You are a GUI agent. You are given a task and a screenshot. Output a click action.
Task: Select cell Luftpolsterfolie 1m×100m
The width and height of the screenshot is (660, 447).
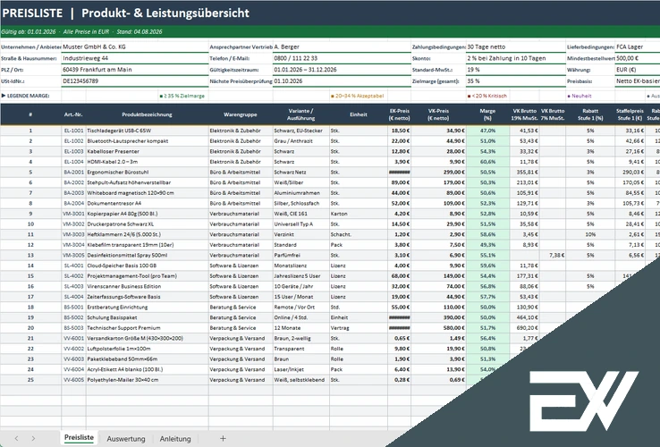pyautogui.click(x=148, y=349)
